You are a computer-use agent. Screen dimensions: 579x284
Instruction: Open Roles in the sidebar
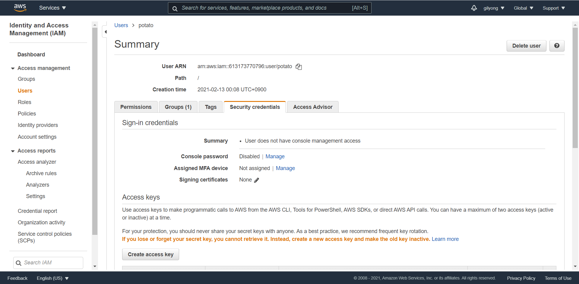click(24, 102)
